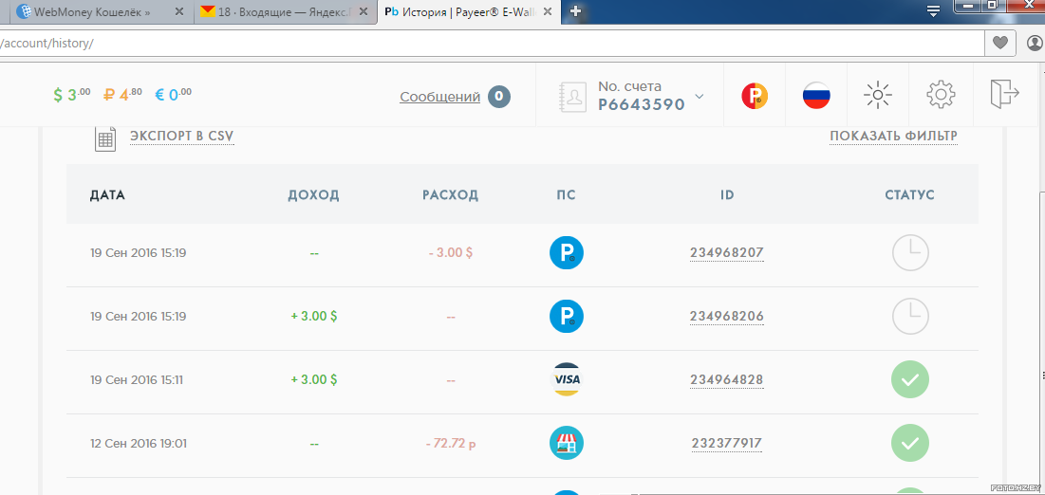
Task: Click the euro balance € 0.00
Action: (174, 95)
